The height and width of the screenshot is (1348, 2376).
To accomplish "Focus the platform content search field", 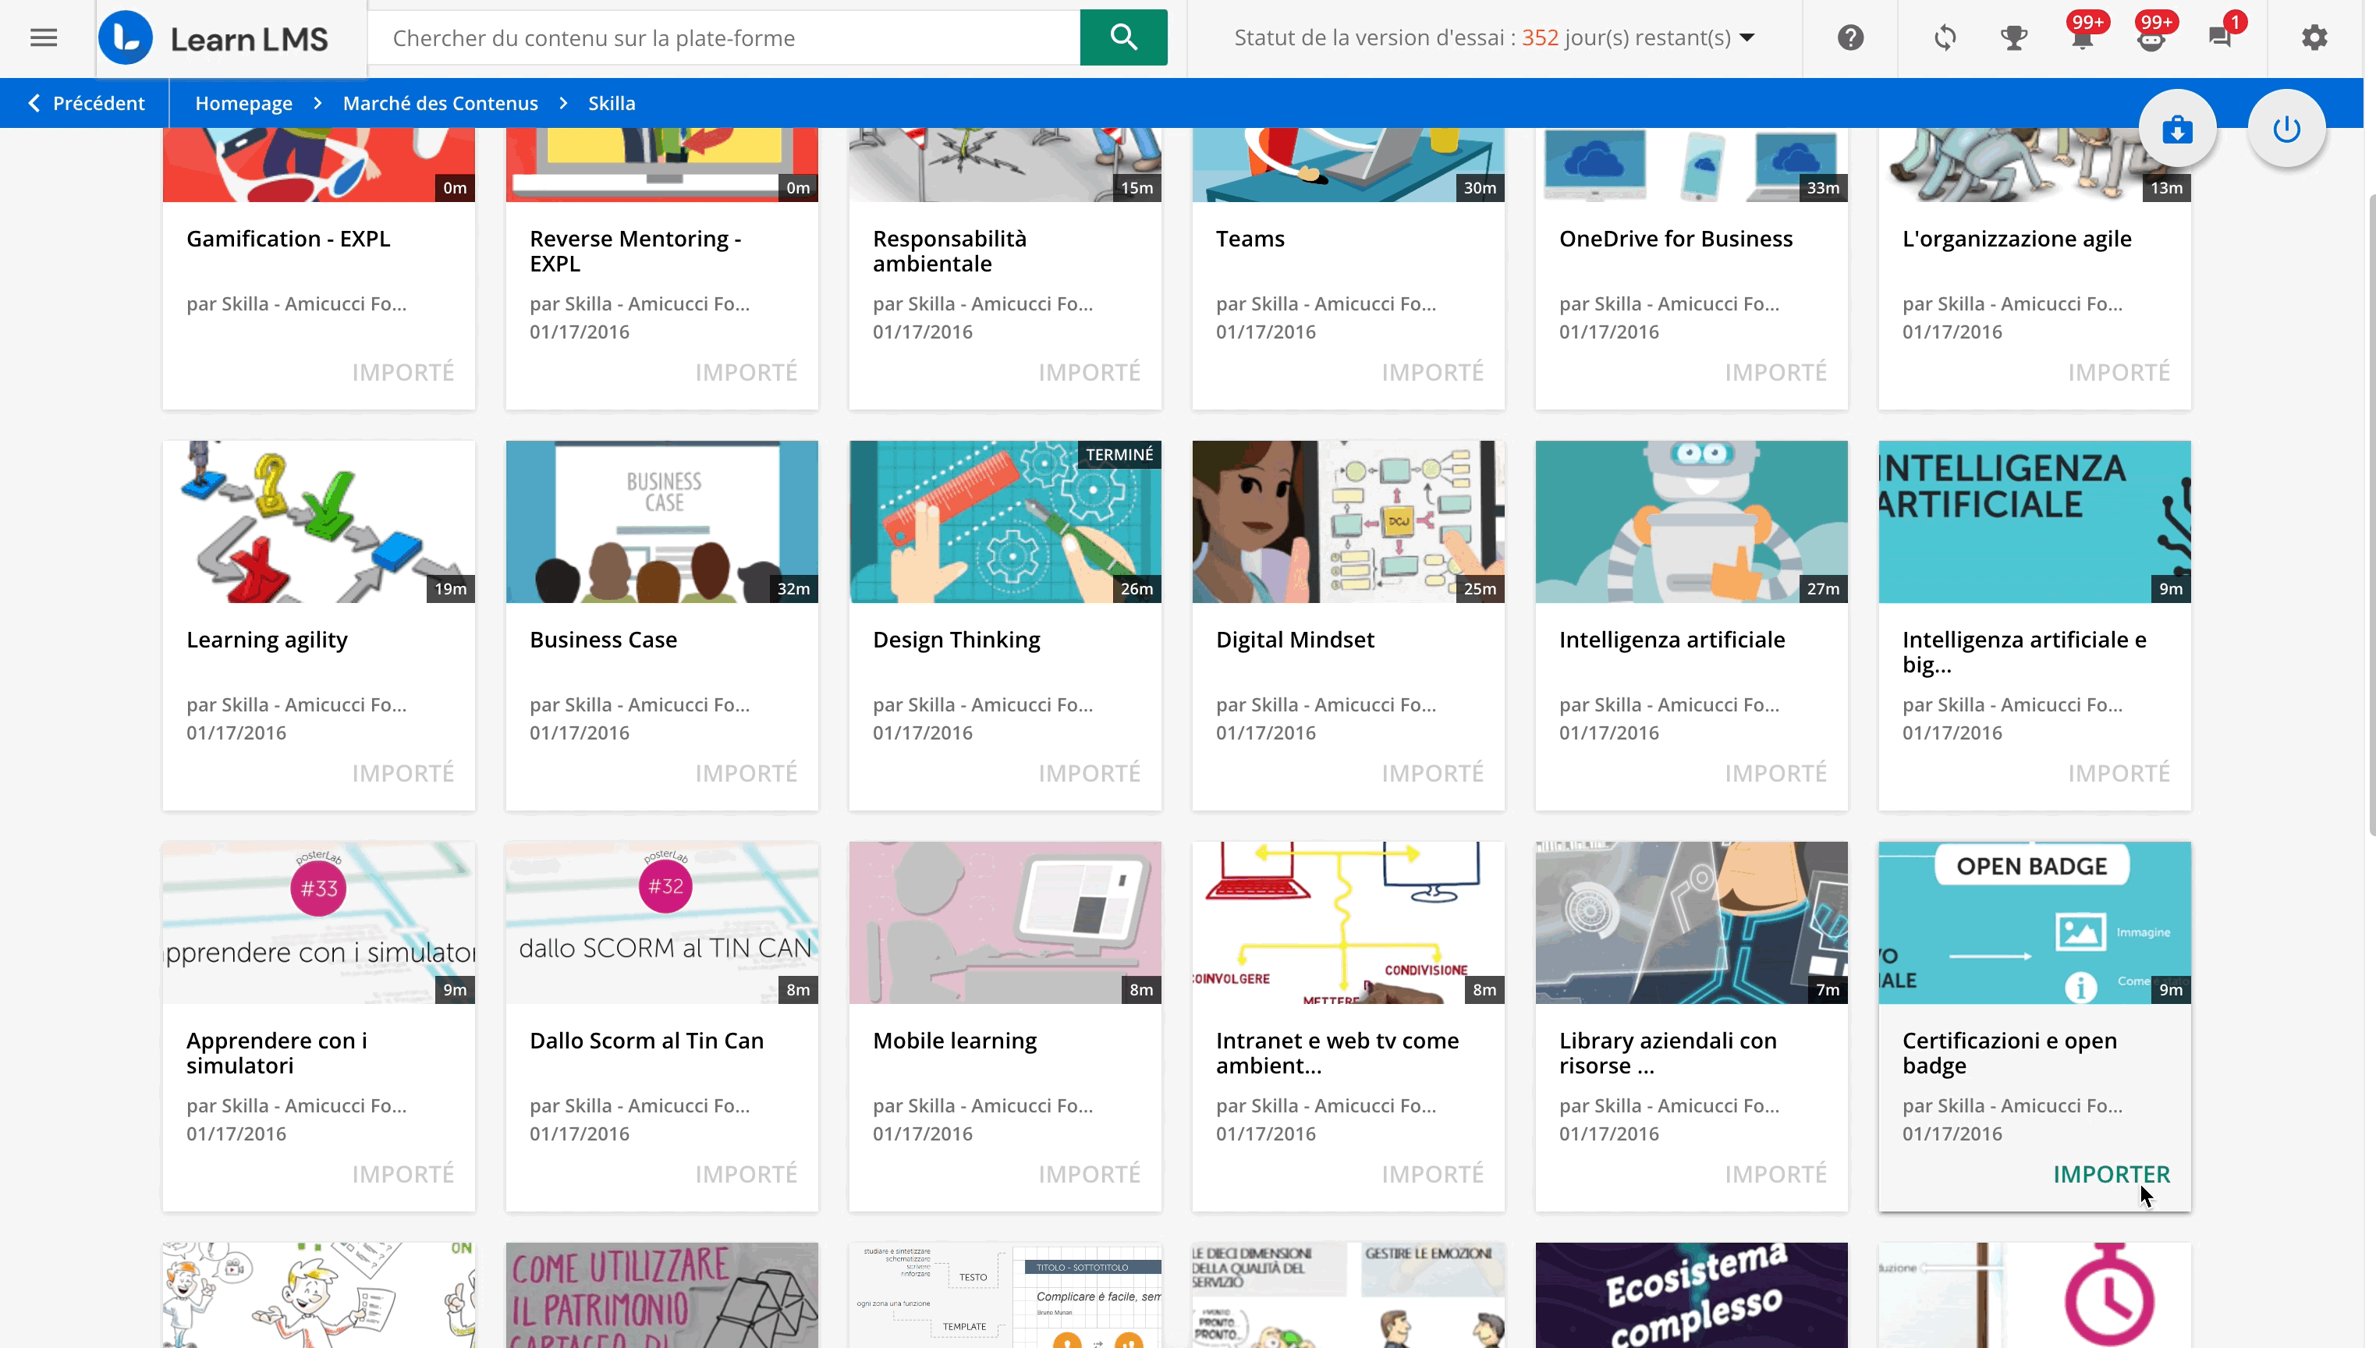I will 725,38.
